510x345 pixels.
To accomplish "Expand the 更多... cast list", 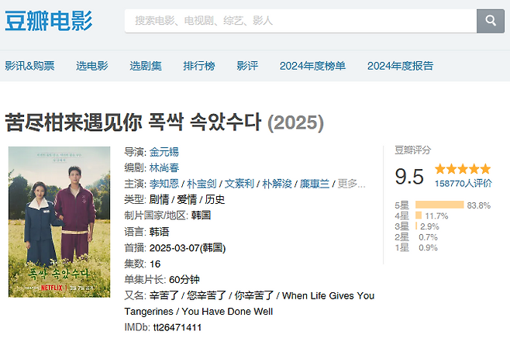I will pyautogui.click(x=351, y=184).
